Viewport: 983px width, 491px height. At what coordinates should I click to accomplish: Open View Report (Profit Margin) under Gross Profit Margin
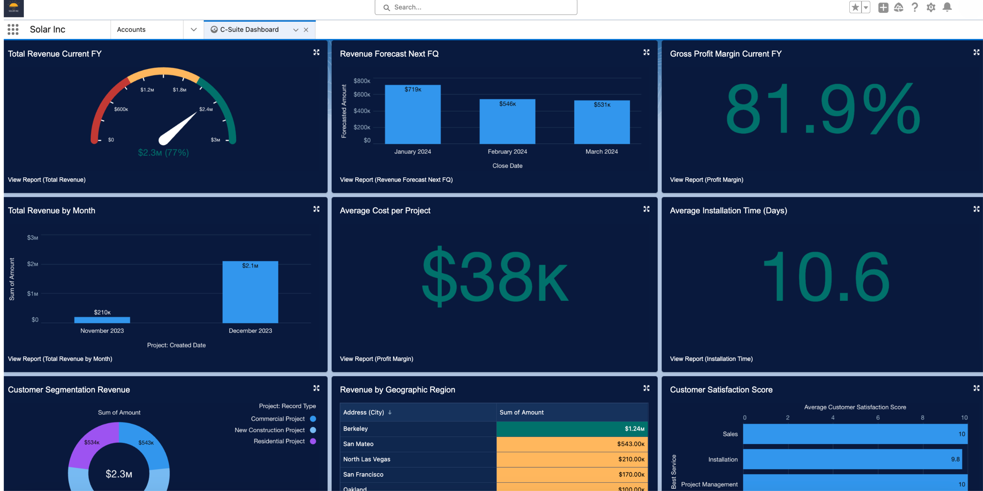pos(706,180)
